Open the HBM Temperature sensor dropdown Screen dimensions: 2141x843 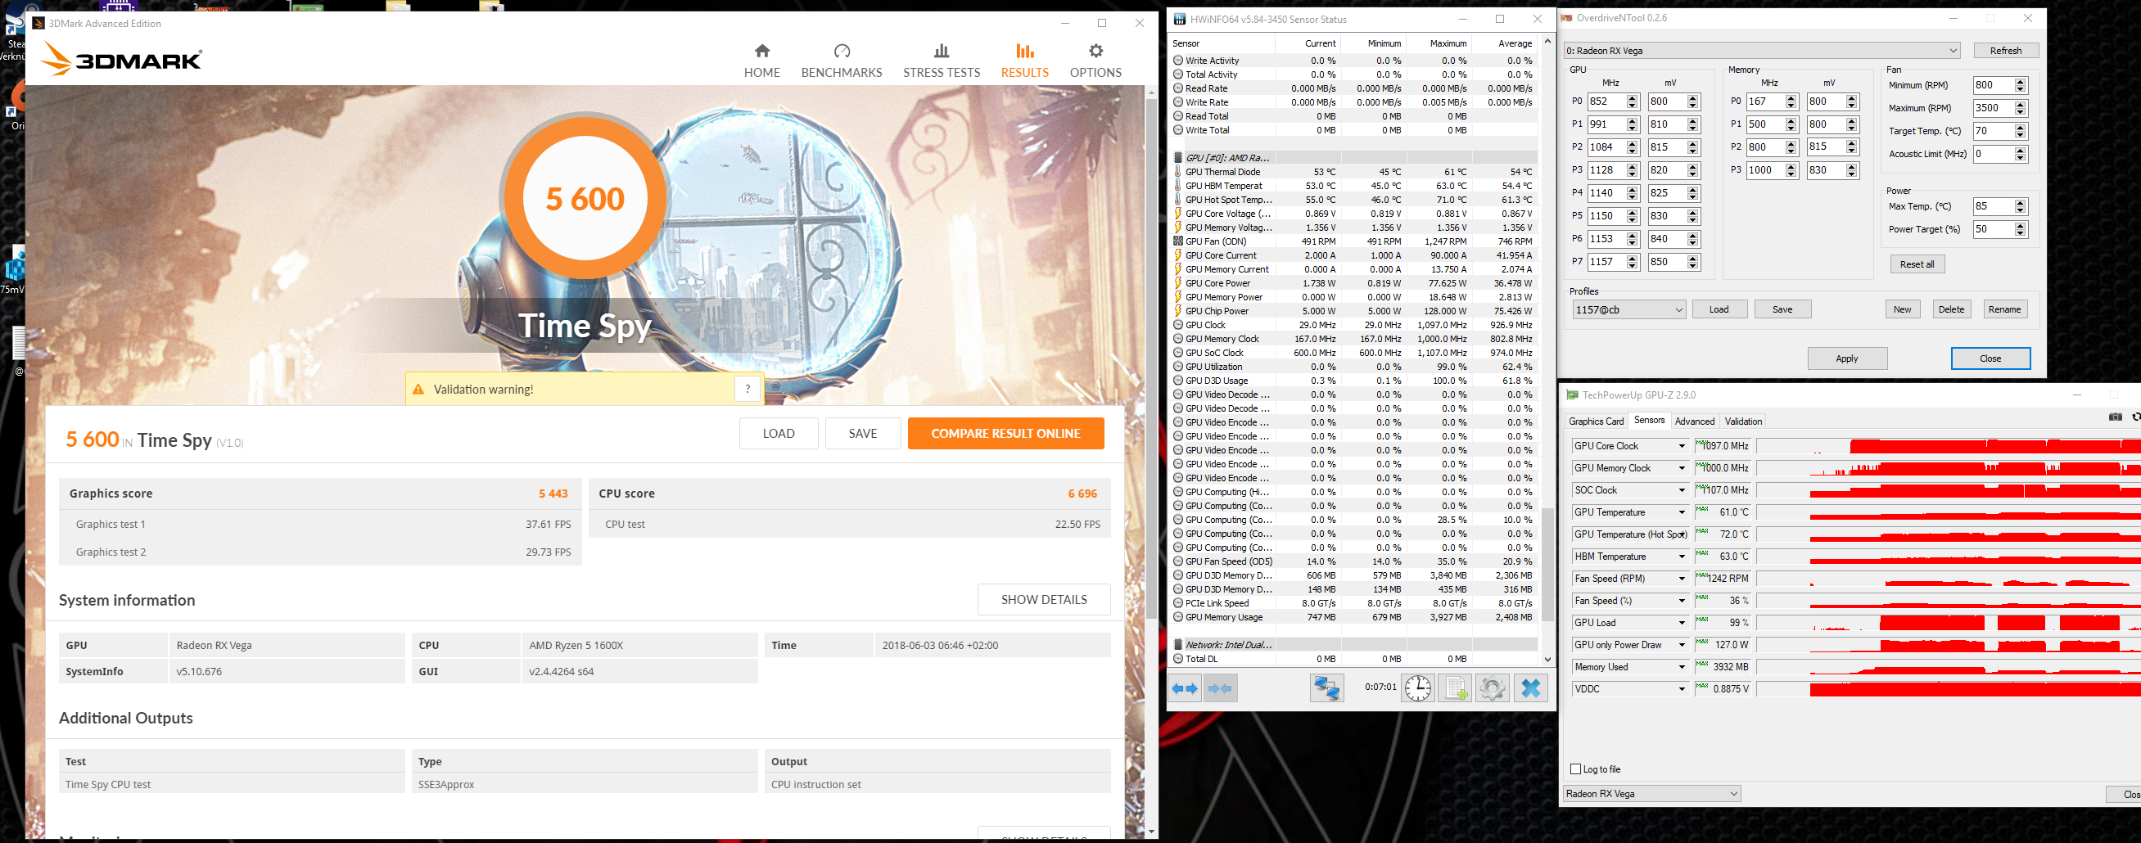(x=1682, y=557)
